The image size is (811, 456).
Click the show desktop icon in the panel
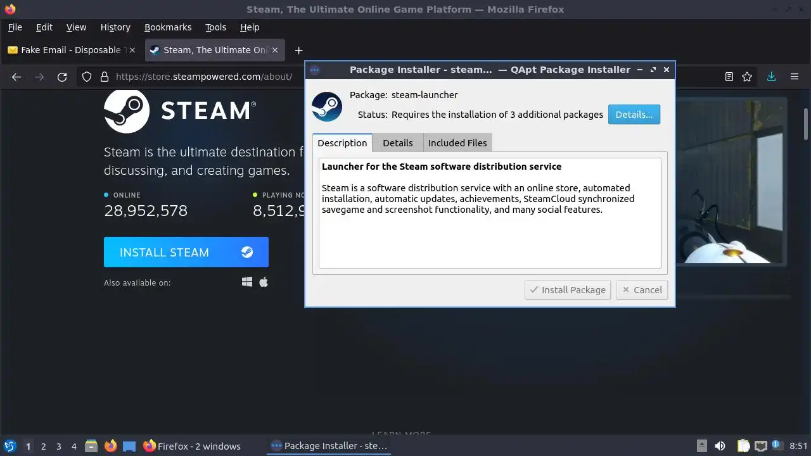pyautogui.click(x=129, y=446)
